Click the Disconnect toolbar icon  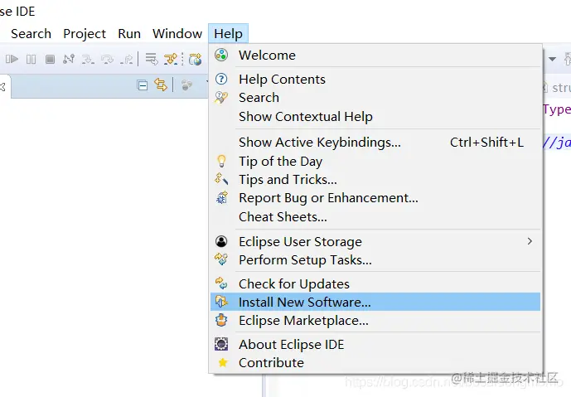pyautogui.click(x=69, y=59)
